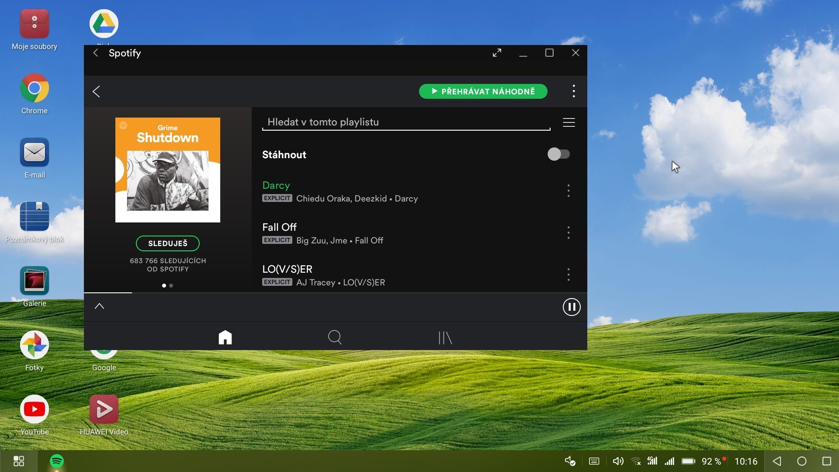Click the PŘEHRÁVAT NÁHODNĚ shuffle button
This screenshot has height=472, width=839.
tap(483, 91)
